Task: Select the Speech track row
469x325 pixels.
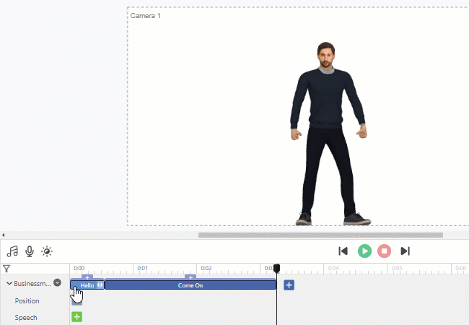Action: click(26, 318)
